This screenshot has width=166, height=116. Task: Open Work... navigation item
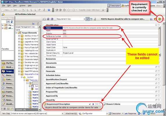click(8, 67)
